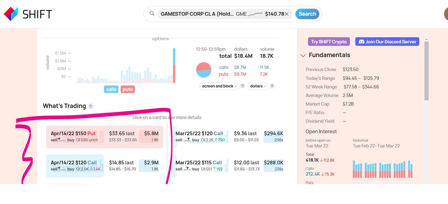Image resolution: width=448 pixels, height=204 pixels.
Task: Click the GME sparkline in search box
Action: point(255,14)
